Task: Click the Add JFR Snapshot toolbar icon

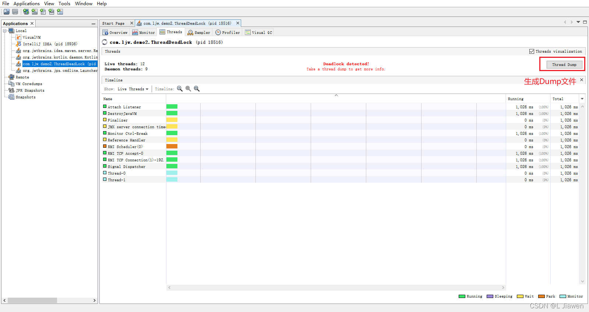Action: (52, 12)
